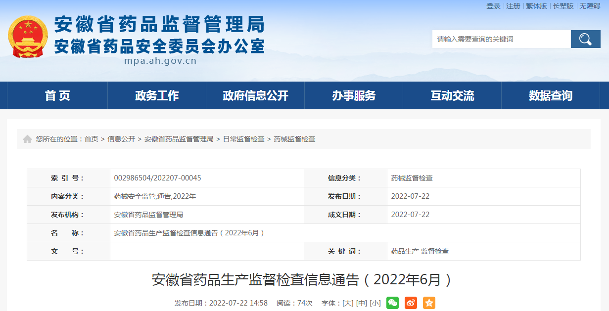Open the 政府信息公开 navigation menu
Screen dimensions: 609x311
pyautogui.click(x=255, y=95)
